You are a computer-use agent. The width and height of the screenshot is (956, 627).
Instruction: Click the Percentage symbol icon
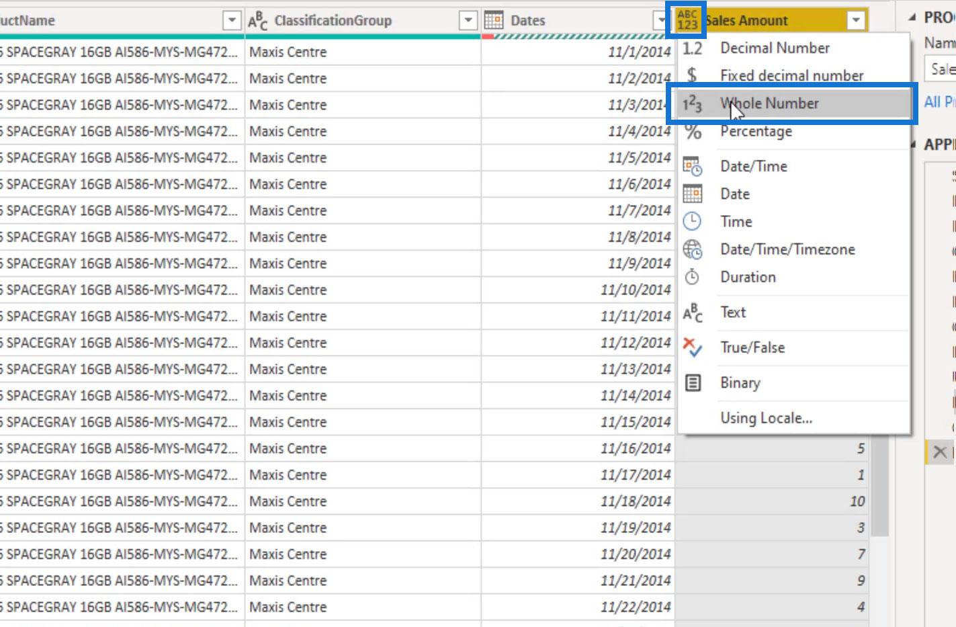pyautogui.click(x=693, y=131)
